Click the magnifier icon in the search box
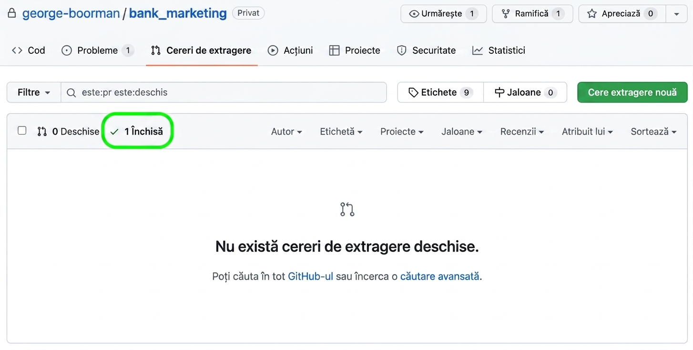Screen dimensions: 693x350 71,93
